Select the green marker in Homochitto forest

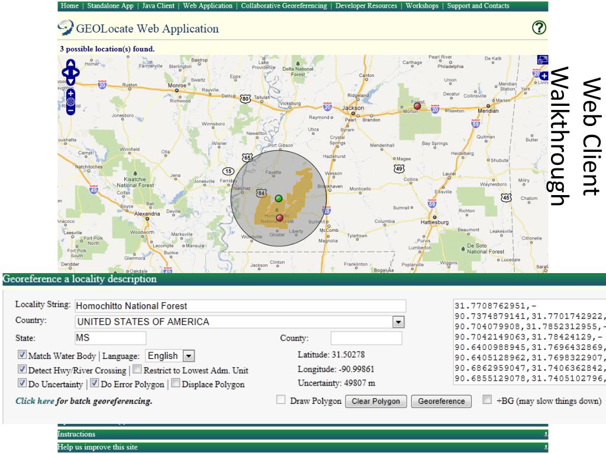279,199
